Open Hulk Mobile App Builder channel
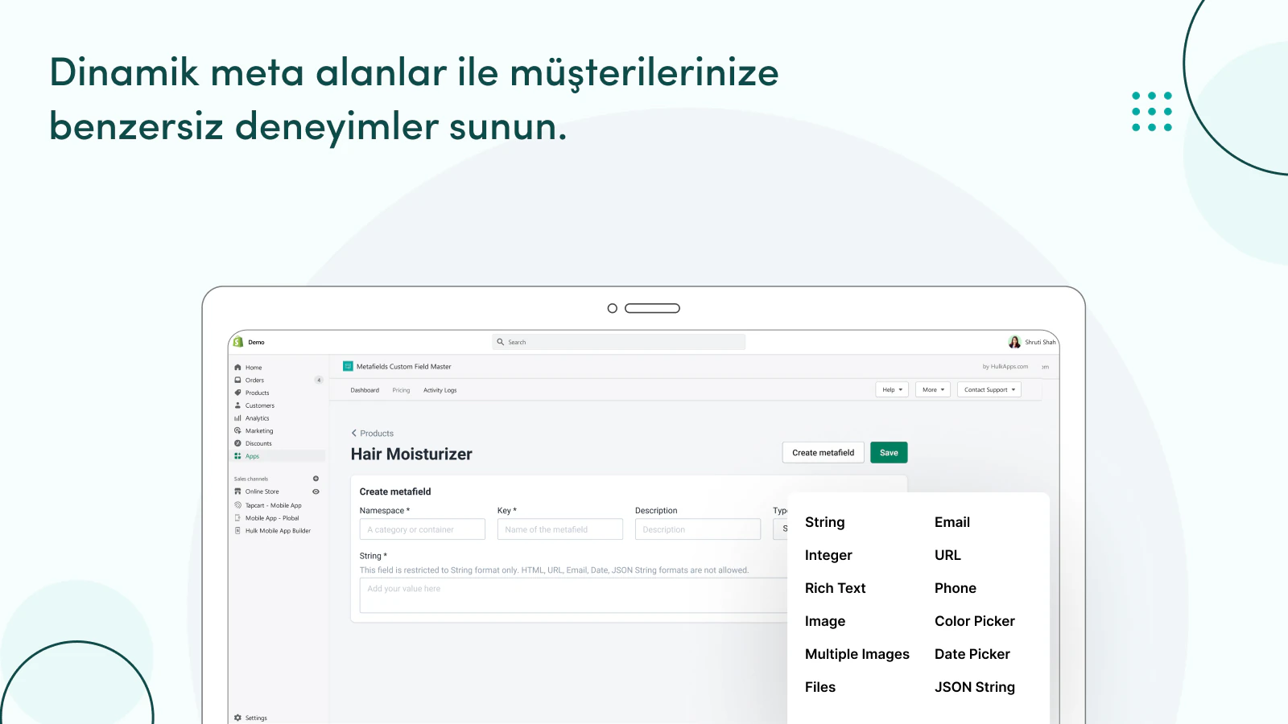This screenshot has width=1288, height=724. point(278,531)
